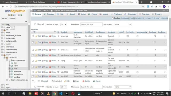Bookmark page with star icon

click(x=143, y=6)
